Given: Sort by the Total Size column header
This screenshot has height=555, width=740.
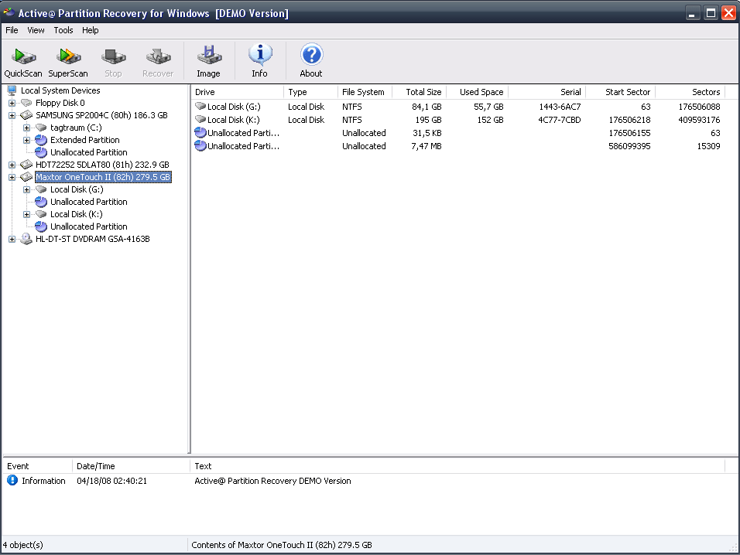Looking at the screenshot, I should [419, 92].
